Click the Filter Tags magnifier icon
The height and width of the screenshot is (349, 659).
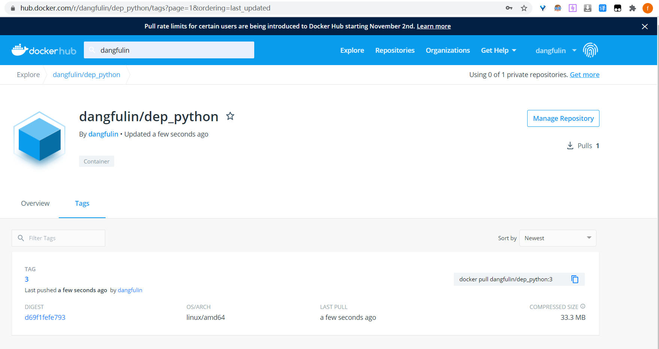click(x=21, y=238)
